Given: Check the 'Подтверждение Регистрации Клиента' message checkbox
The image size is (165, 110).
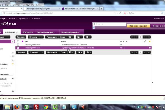Looking at the screenshot, I should coord(18,48).
